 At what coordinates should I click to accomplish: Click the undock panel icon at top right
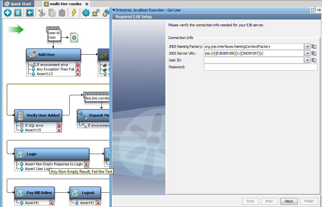click(313, 10)
